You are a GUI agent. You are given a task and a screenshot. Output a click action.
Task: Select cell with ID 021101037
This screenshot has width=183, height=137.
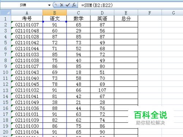[27, 24]
